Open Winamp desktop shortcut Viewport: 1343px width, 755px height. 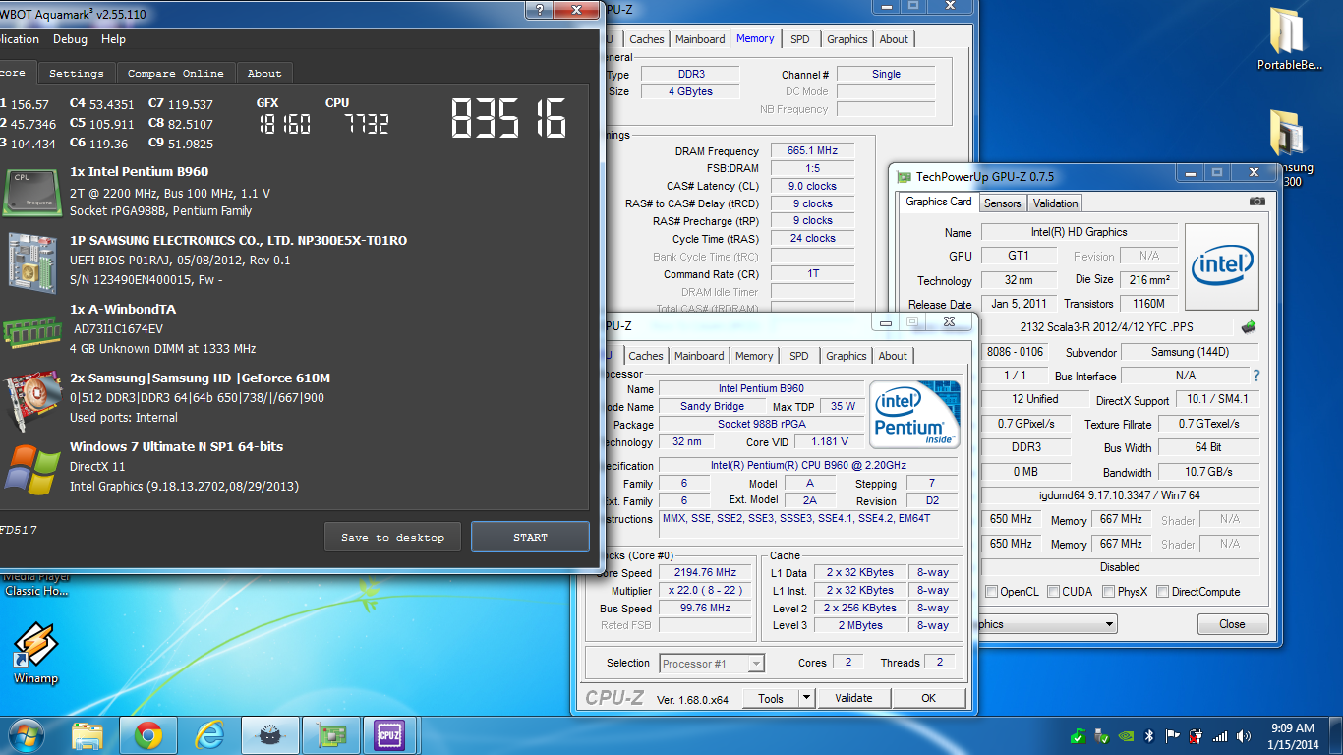pos(35,654)
